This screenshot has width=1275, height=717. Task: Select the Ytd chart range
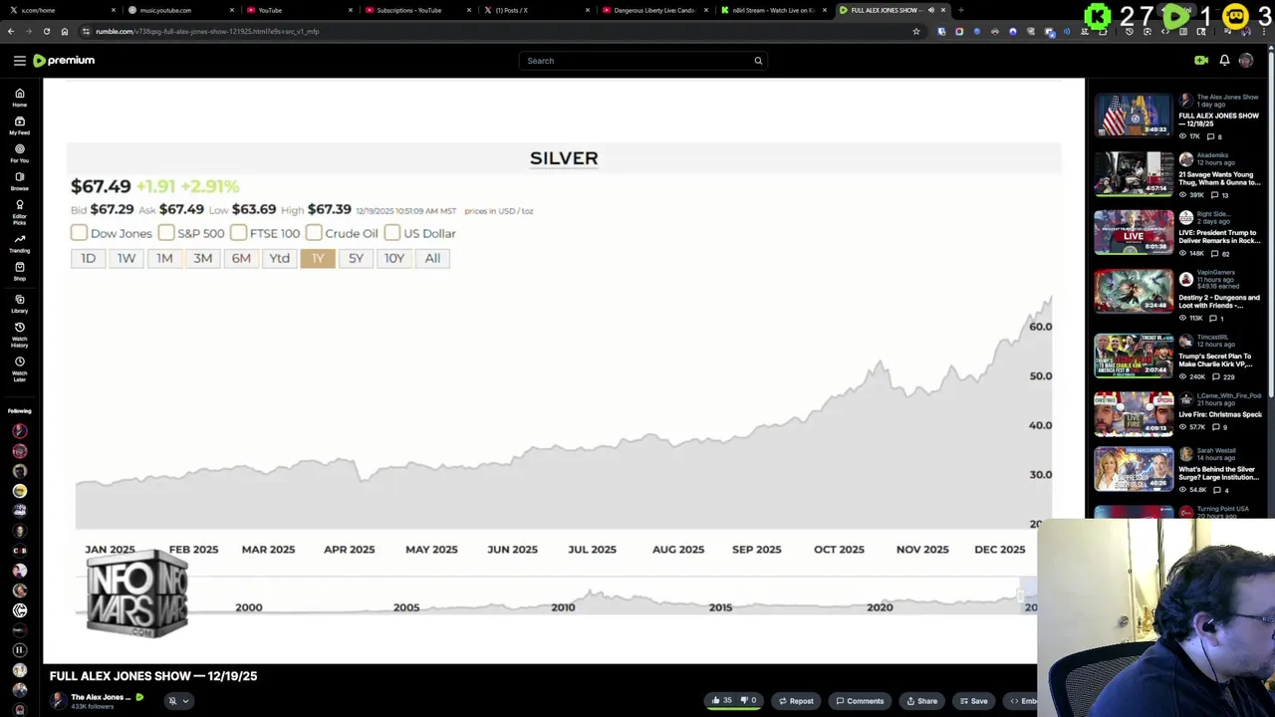coord(279,258)
